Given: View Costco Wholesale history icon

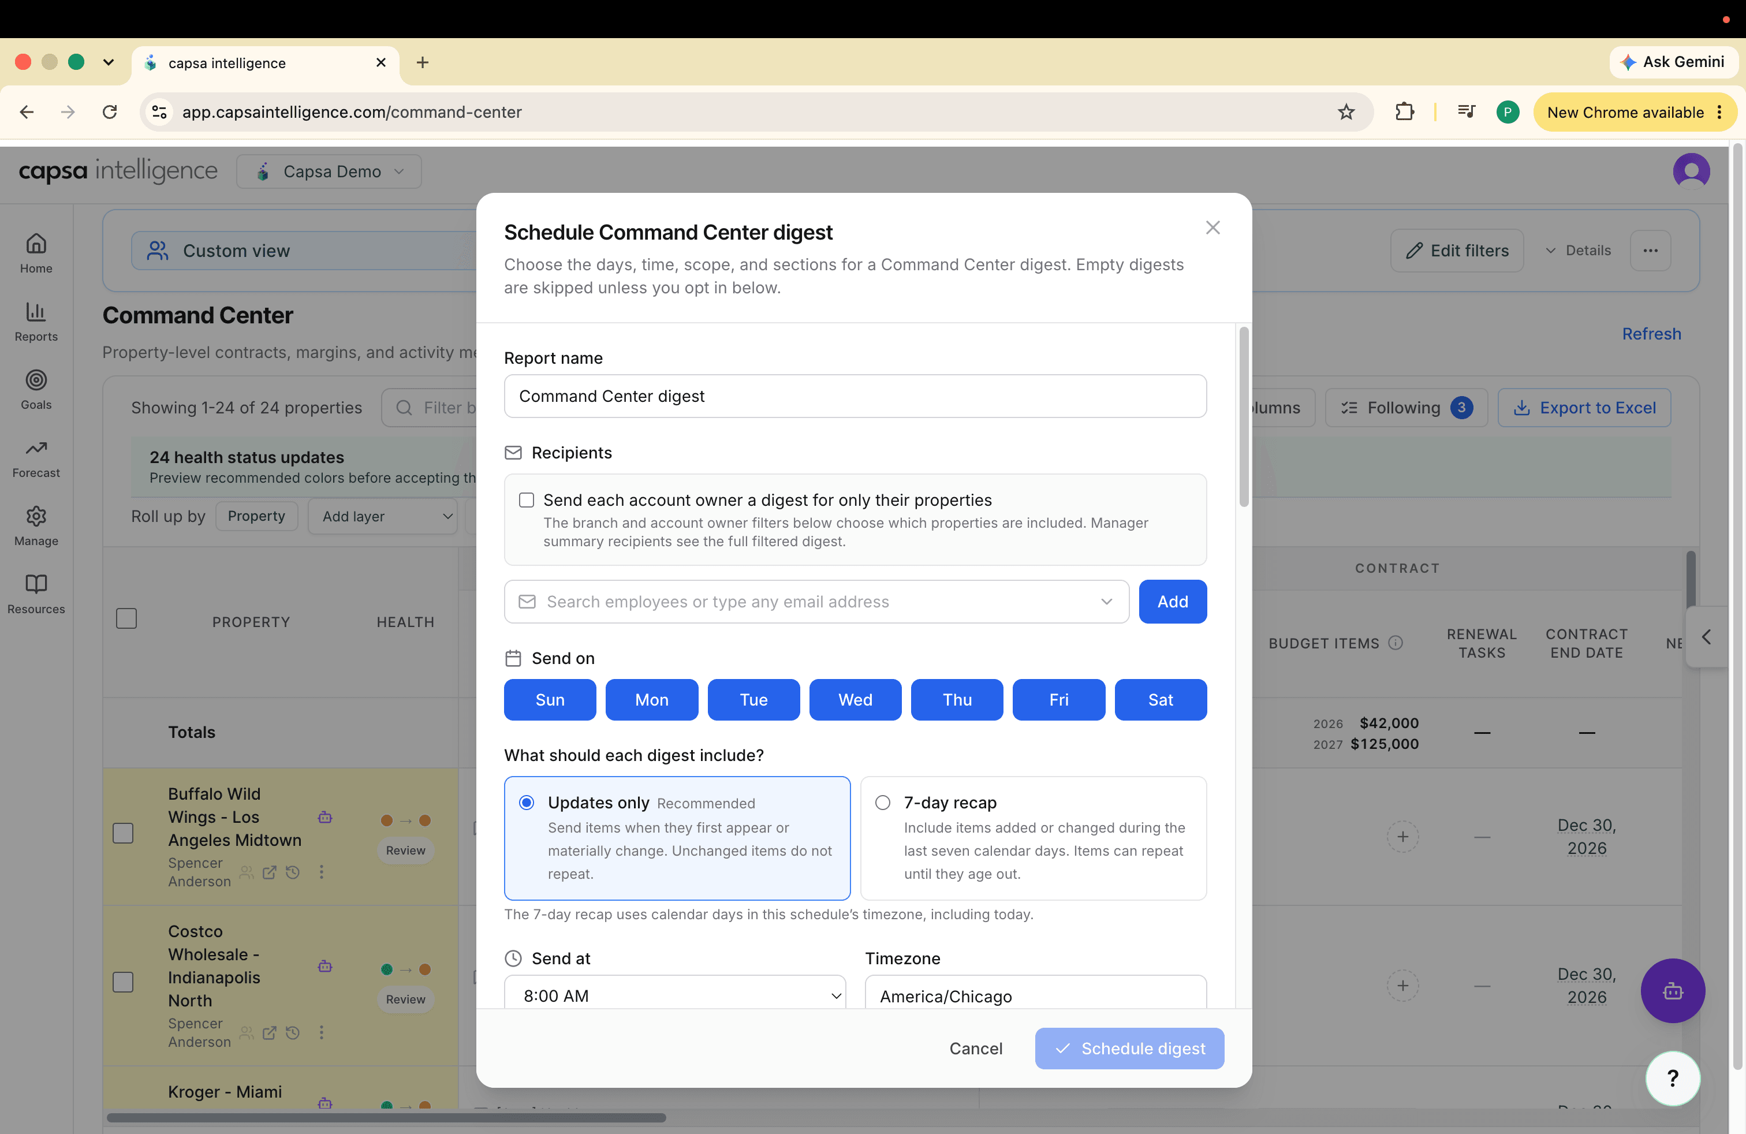Looking at the screenshot, I should tap(293, 1033).
